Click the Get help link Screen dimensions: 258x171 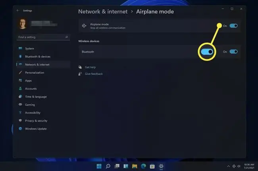pos(90,67)
